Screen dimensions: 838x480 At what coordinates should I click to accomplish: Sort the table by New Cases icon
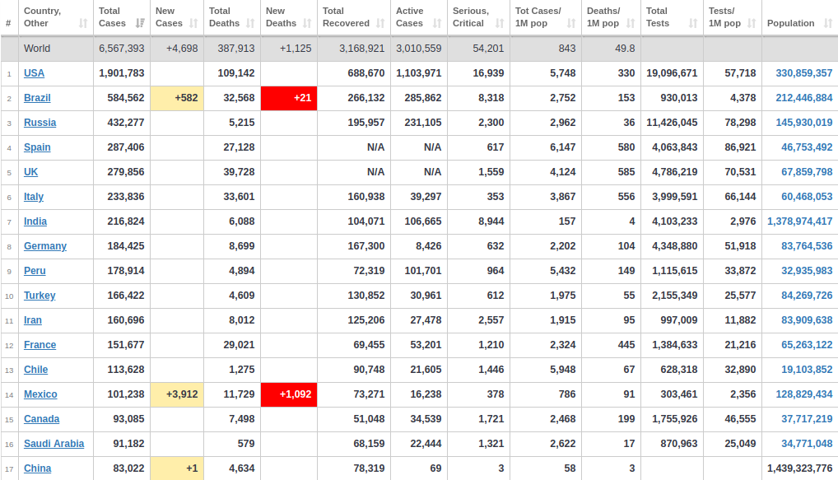(193, 24)
